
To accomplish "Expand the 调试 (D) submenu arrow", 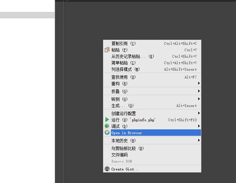I will pos(199,126).
